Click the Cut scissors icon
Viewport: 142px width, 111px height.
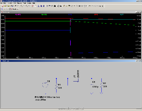[x=47, y=6]
